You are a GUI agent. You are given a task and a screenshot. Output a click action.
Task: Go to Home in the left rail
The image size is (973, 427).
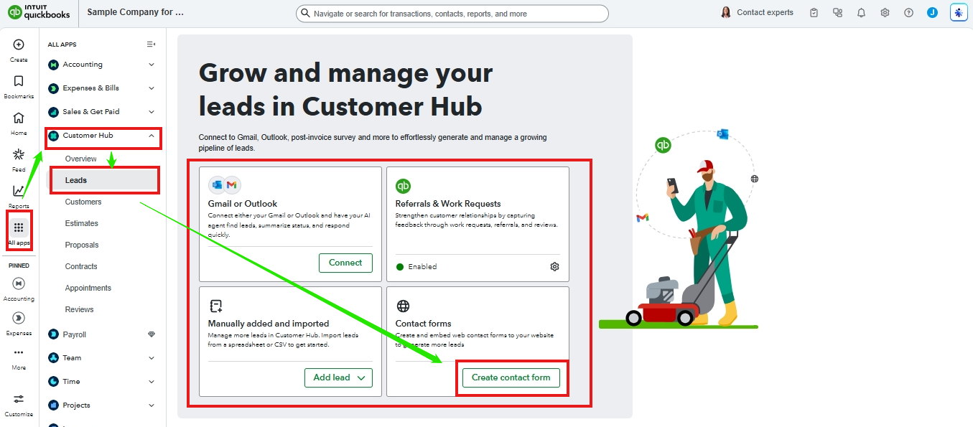pos(19,118)
